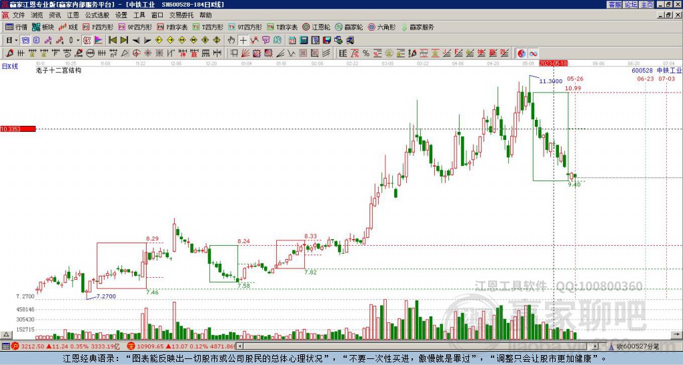Screen dimensions: 683x365
Task: Open the P四方形 tool
Action: click(x=98, y=27)
